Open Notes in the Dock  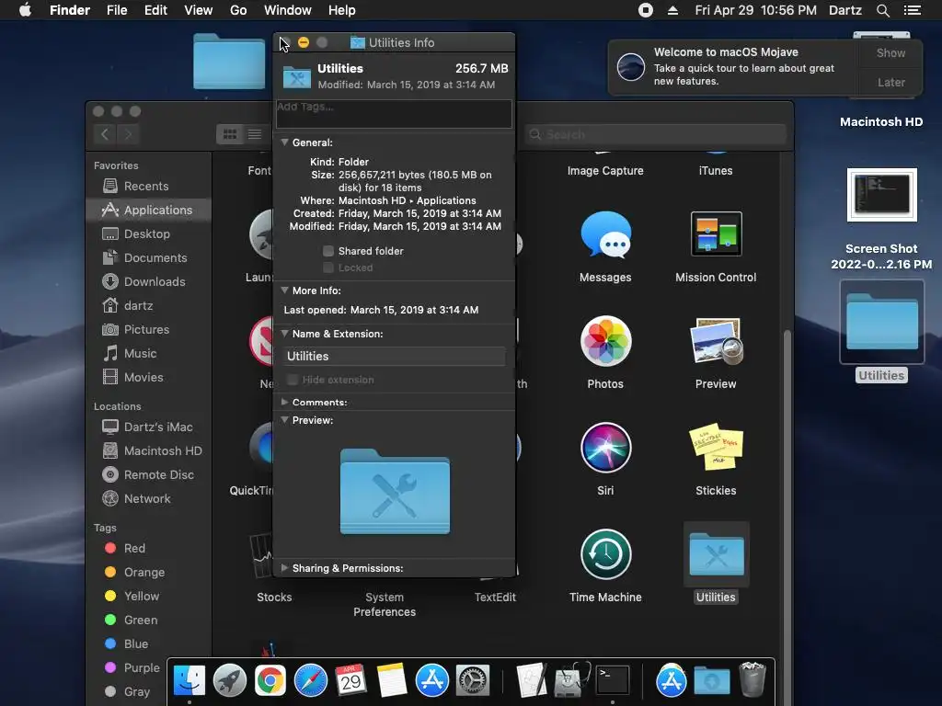392,681
